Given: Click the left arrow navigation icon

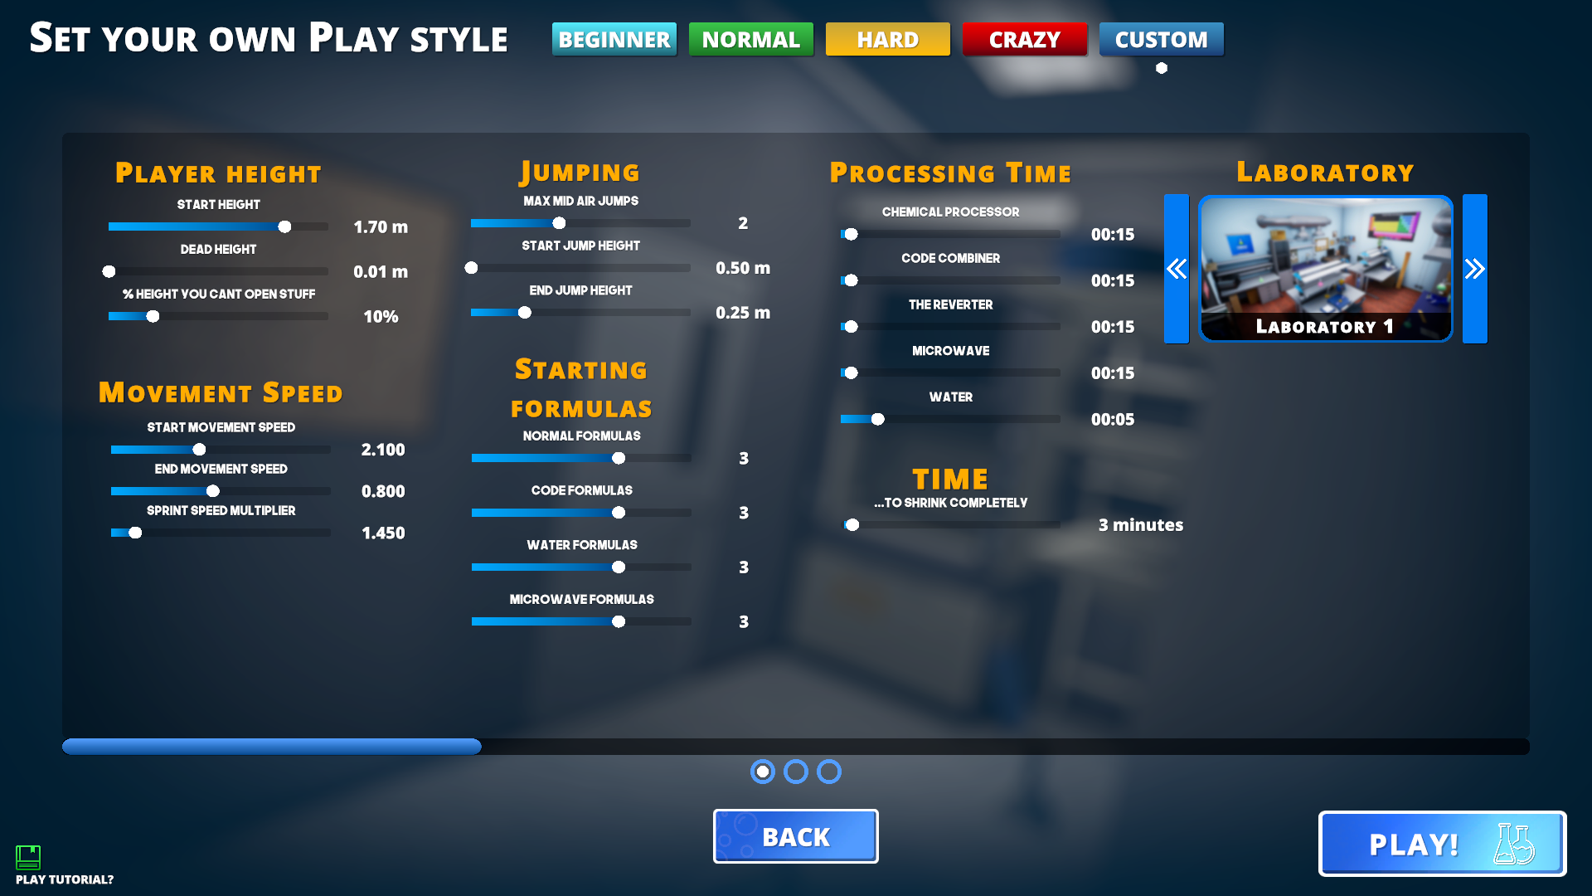Looking at the screenshot, I should click(x=1180, y=267).
